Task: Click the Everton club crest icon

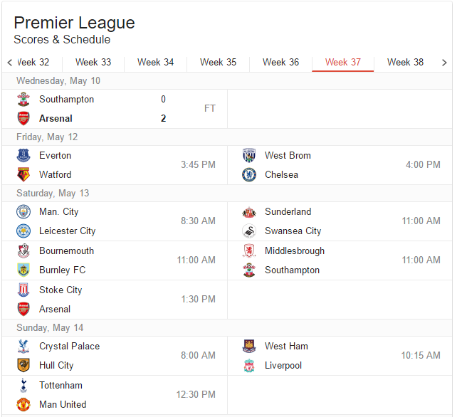Action: [23, 156]
